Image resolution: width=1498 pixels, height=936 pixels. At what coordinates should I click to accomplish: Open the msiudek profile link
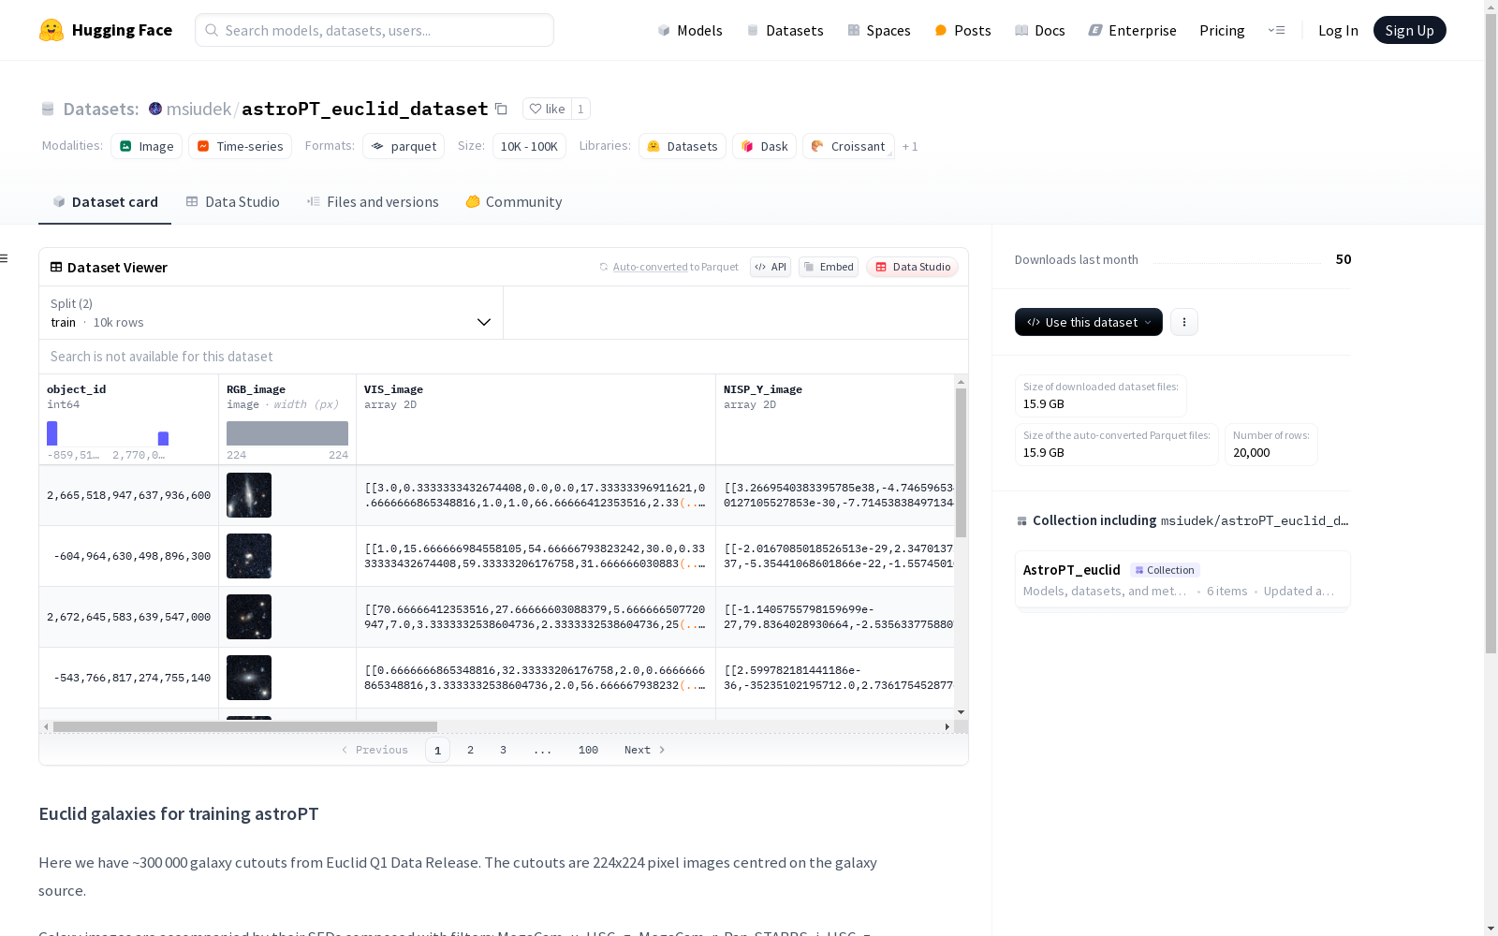pos(198,109)
